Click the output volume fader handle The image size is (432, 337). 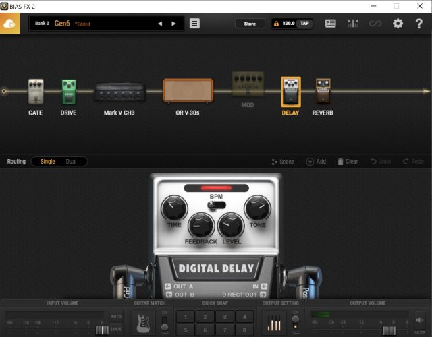[389, 330]
